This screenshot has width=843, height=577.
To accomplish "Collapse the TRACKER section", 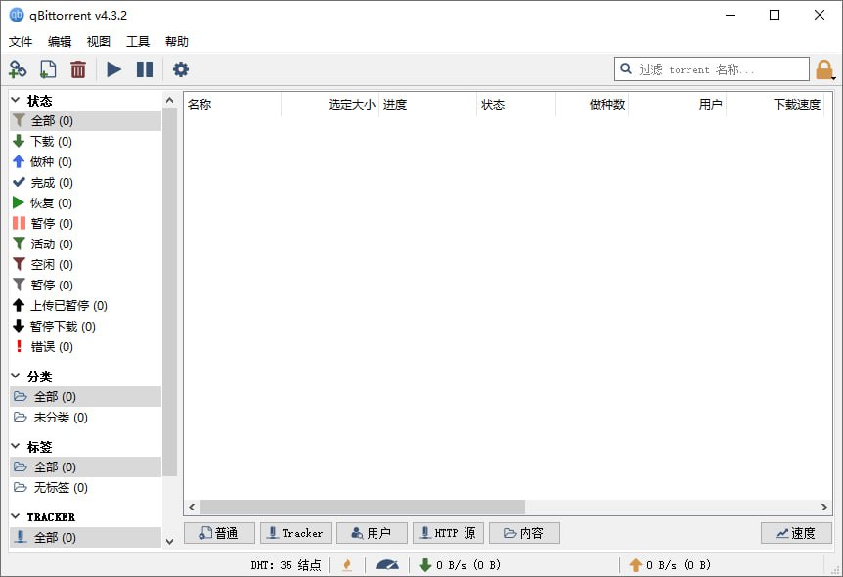I will [15, 515].
